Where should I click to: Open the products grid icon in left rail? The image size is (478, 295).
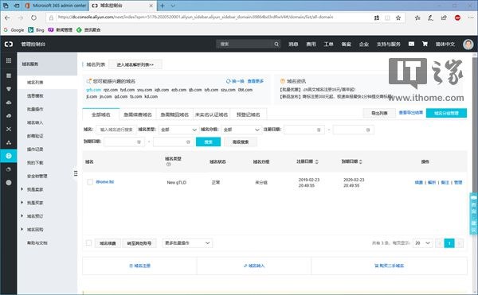(x=9, y=60)
